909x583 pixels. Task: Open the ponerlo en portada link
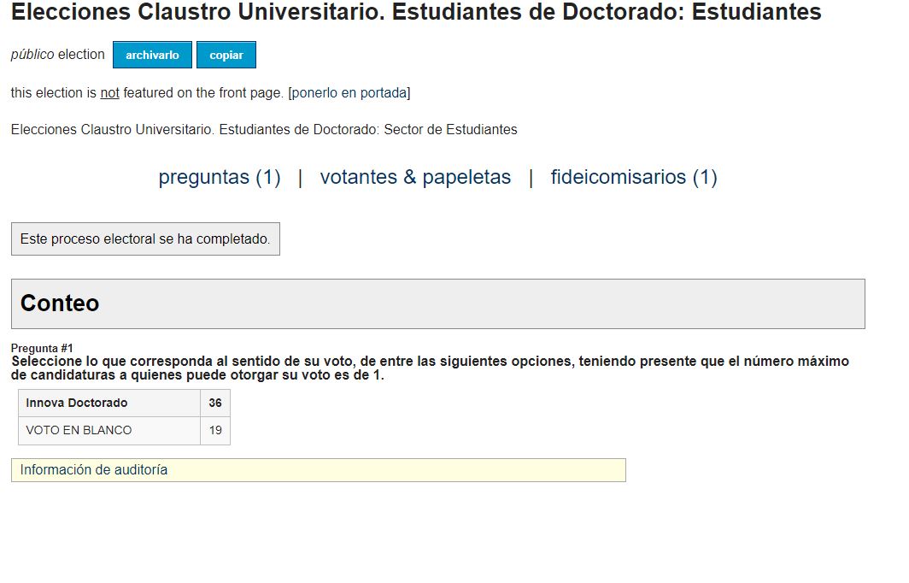tap(349, 93)
